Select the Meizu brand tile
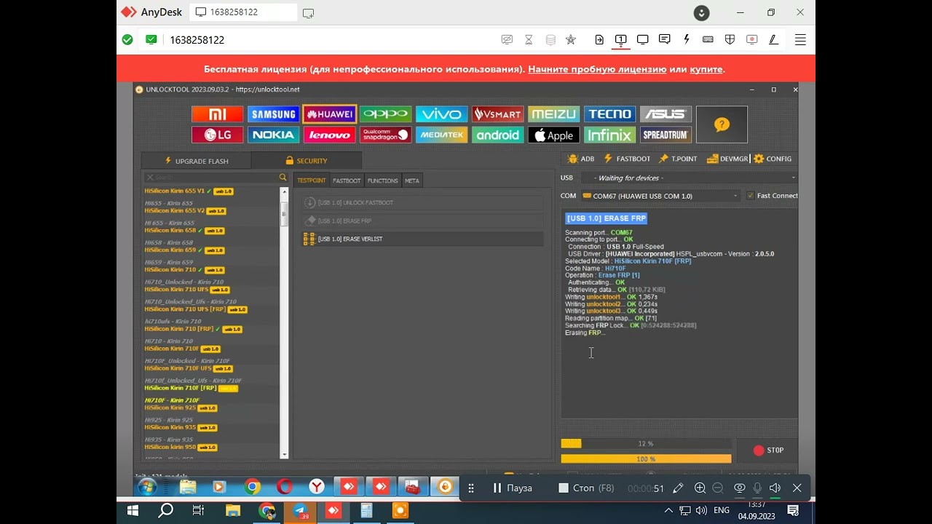 coord(553,114)
